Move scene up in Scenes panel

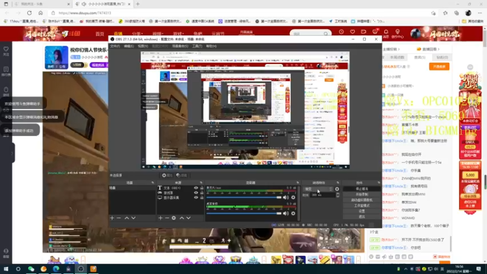click(127, 218)
